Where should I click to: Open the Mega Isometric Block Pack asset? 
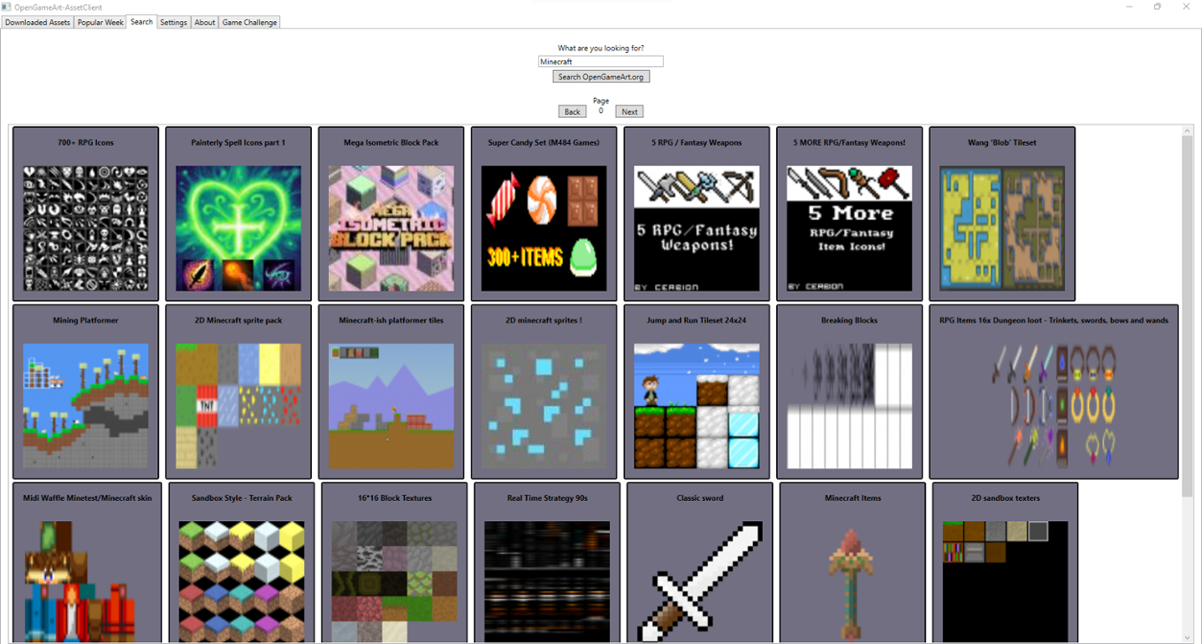392,213
